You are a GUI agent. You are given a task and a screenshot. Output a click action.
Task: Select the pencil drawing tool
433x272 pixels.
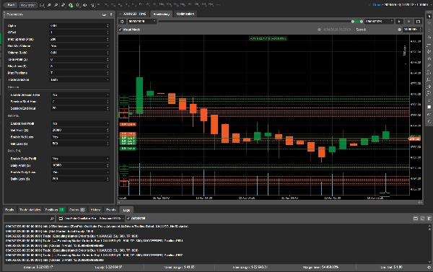coord(429,66)
